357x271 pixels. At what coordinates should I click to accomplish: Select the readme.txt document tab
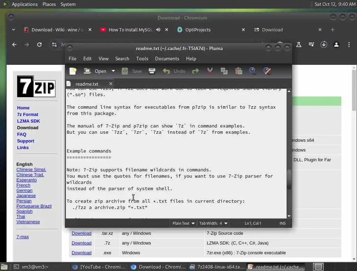click(x=87, y=84)
